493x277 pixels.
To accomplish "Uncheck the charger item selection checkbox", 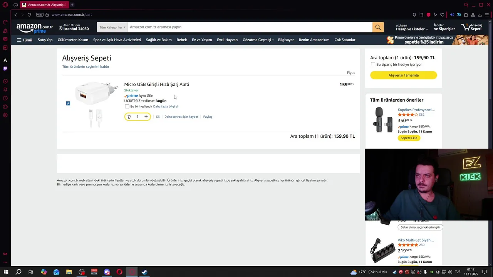I will 68,103.
